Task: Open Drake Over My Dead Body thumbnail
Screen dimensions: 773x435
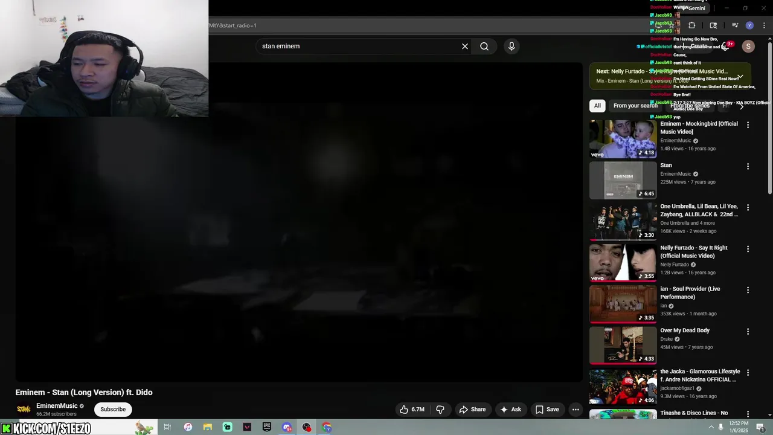Action: 623,345
